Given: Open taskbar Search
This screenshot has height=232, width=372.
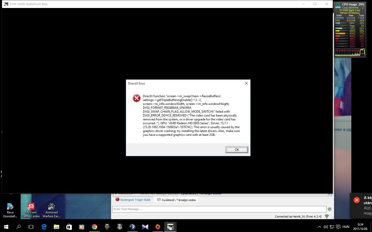Looking at the screenshot, I should point(19,227).
